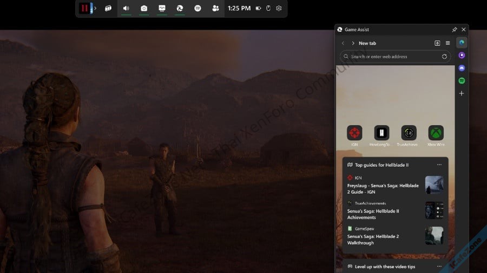This screenshot has width=487, height=273.
Task: Click the Edge Game Assist icon in Game Bar
Action: (x=180, y=9)
